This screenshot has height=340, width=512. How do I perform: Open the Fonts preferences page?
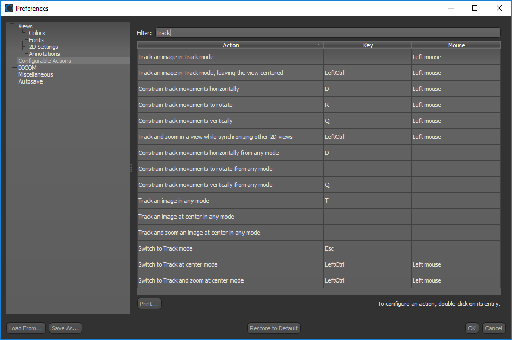click(36, 40)
